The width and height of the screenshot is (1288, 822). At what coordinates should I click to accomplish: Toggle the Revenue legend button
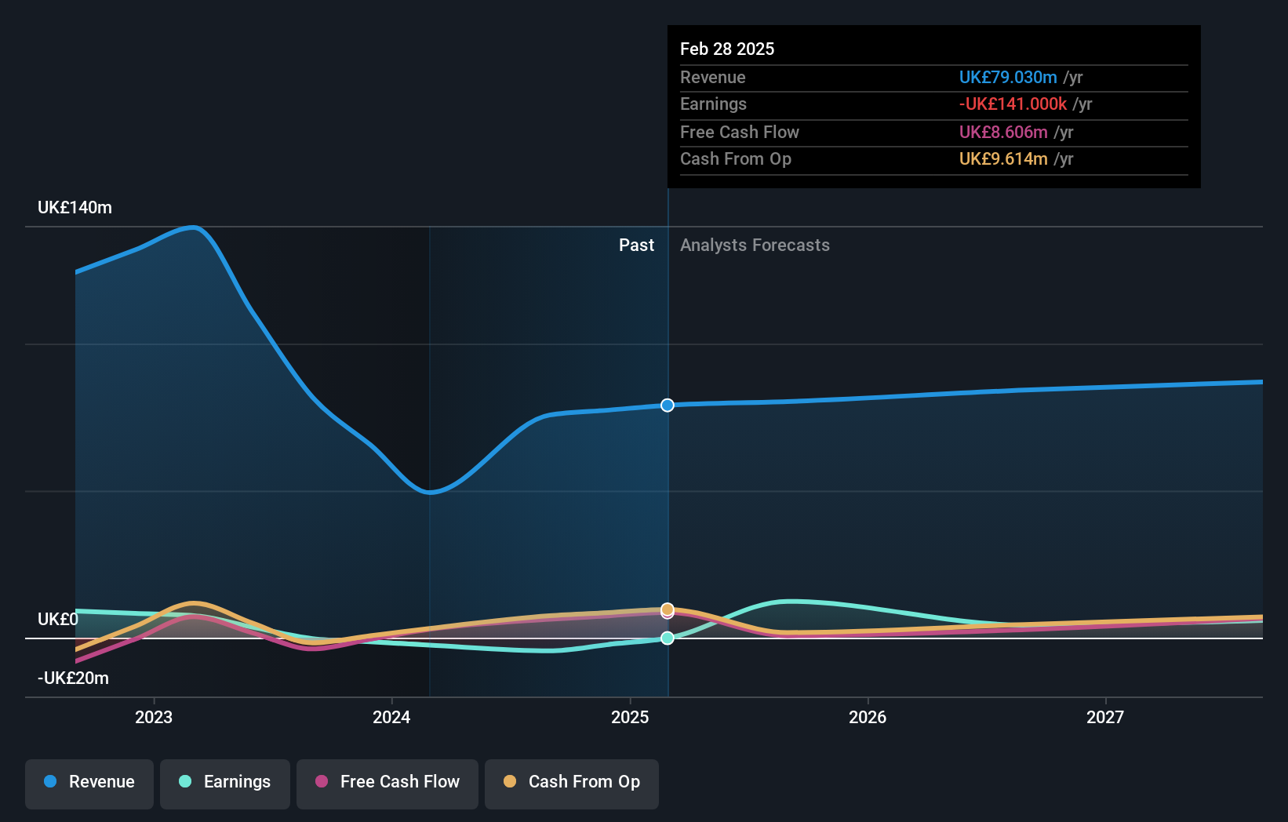(x=89, y=784)
